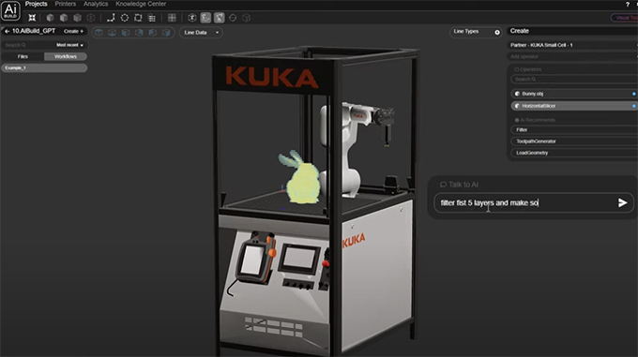Open the Projects menu

37,4
